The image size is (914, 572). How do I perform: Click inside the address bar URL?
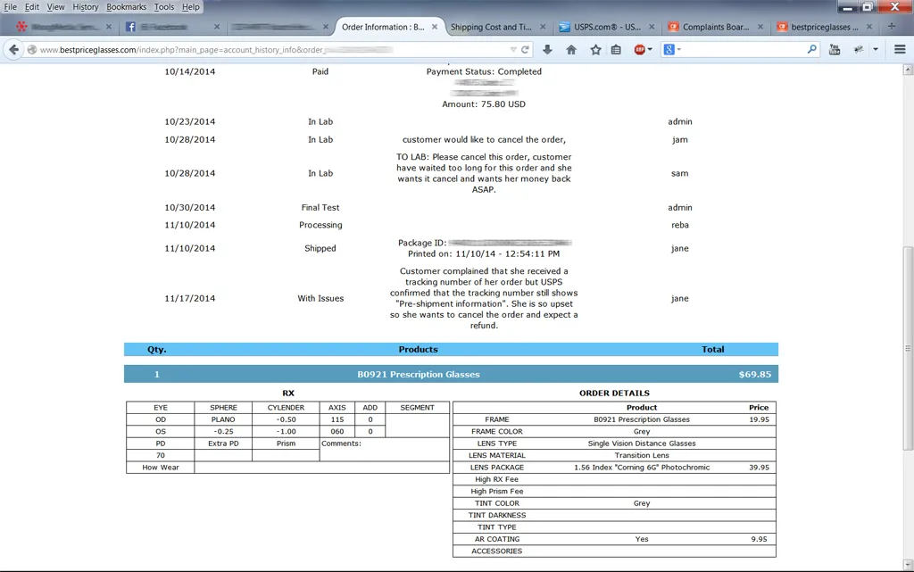[x=268, y=50]
